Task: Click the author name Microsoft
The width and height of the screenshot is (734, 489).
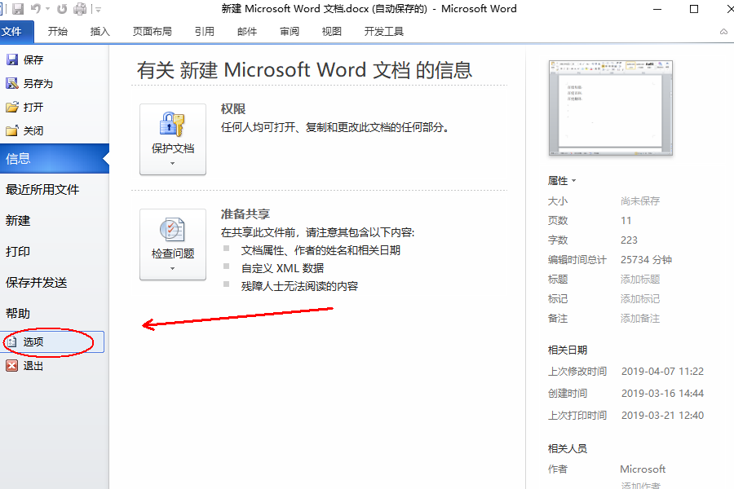Action: pyautogui.click(x=643, y=469)
